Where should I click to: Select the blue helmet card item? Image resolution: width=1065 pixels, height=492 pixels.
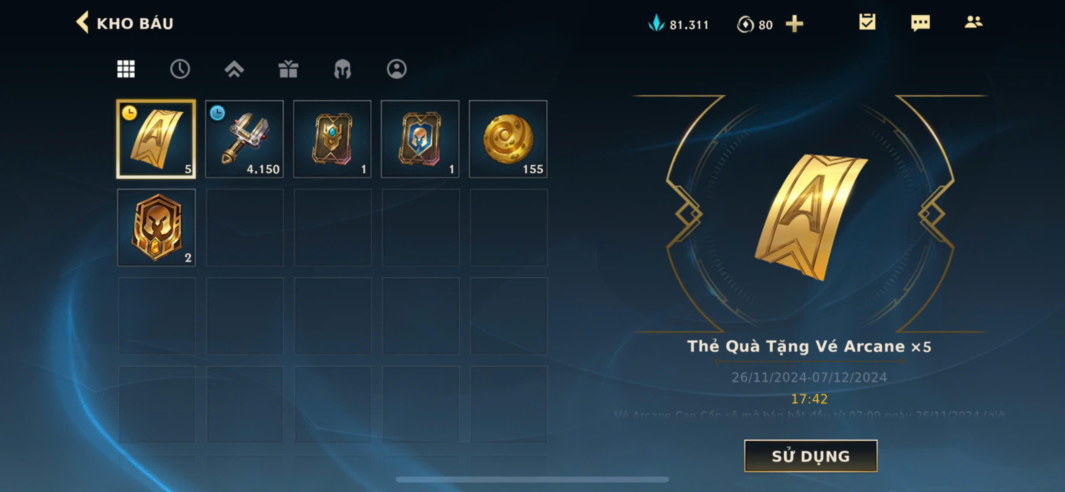point(420,139)
